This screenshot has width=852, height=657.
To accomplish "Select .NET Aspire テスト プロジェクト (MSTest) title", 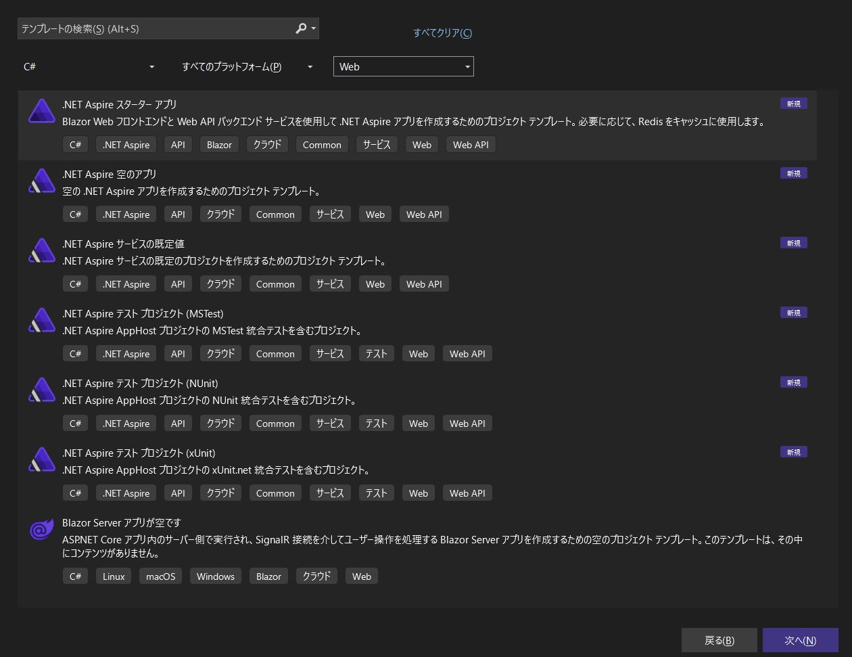I will coord(143,314).
